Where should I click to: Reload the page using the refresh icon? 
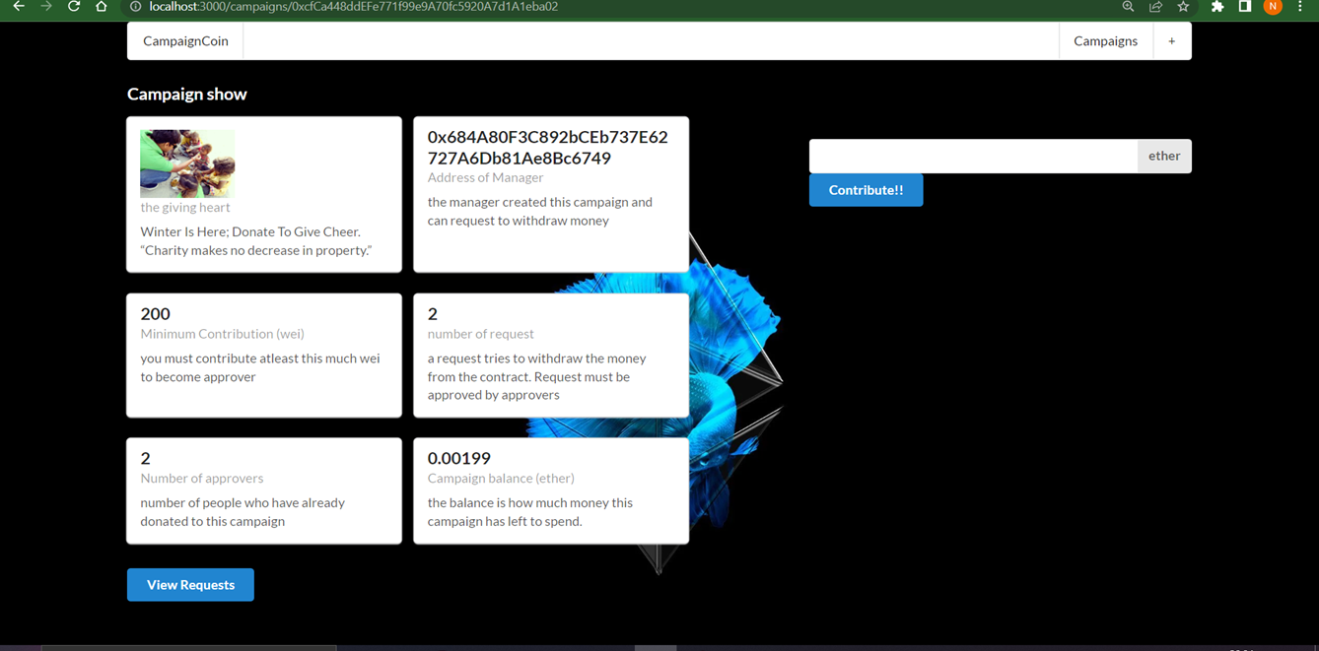pos(73,7)
